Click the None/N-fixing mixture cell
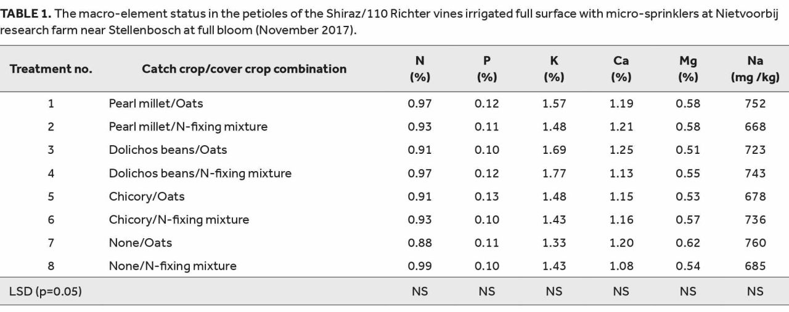This screenshot has height=312, width=789. pos(173,266)
